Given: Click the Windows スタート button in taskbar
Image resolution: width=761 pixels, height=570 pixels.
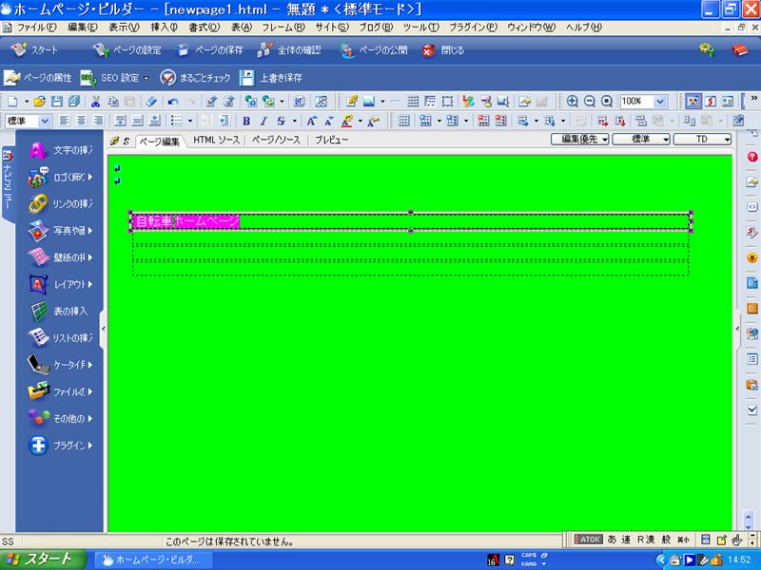Looking at the screenshot, I should 43,560.
